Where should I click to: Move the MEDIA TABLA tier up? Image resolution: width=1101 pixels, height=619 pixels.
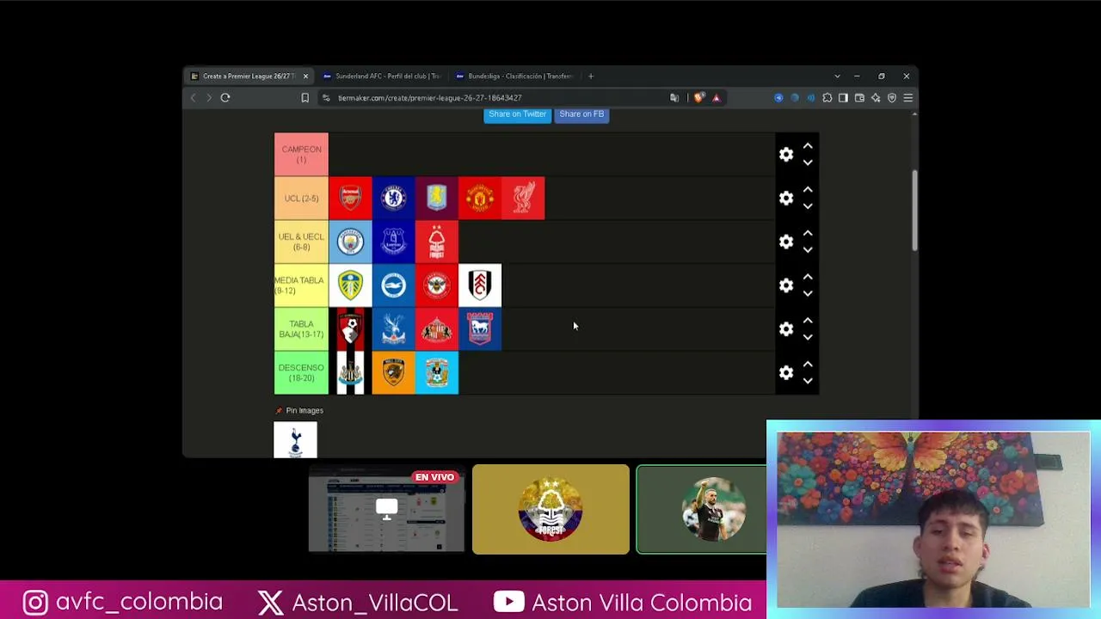pyautogui.click(x=808, y=278)
